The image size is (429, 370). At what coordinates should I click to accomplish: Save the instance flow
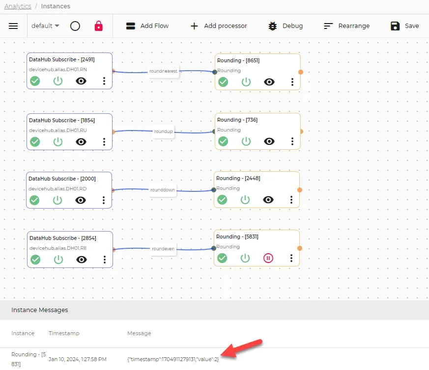(x=404, y=26)
